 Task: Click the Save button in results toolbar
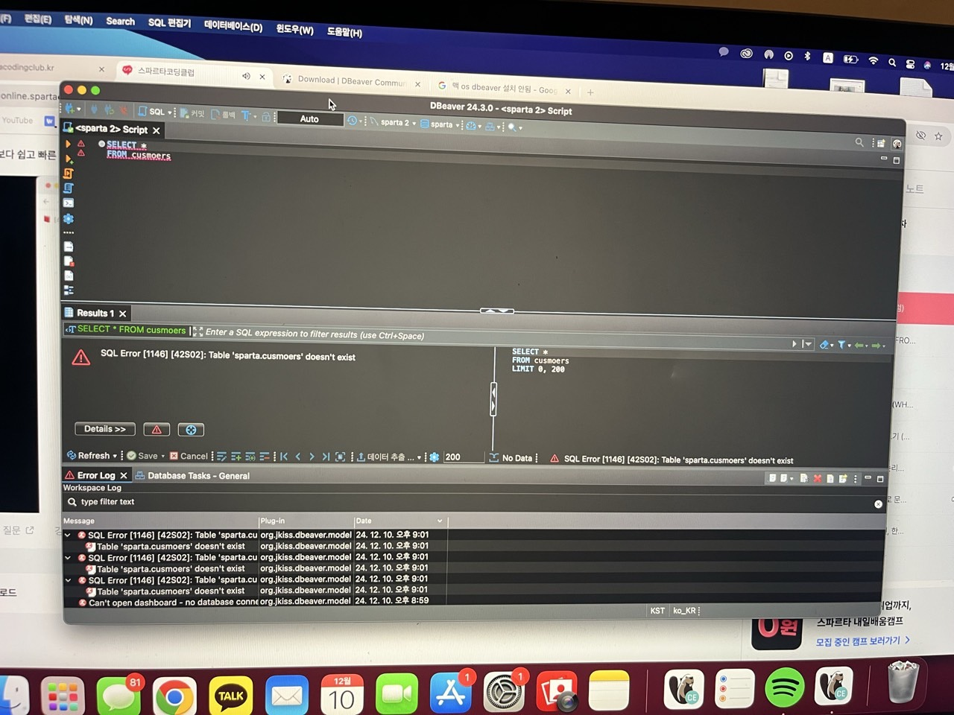(x=142, y=456)
